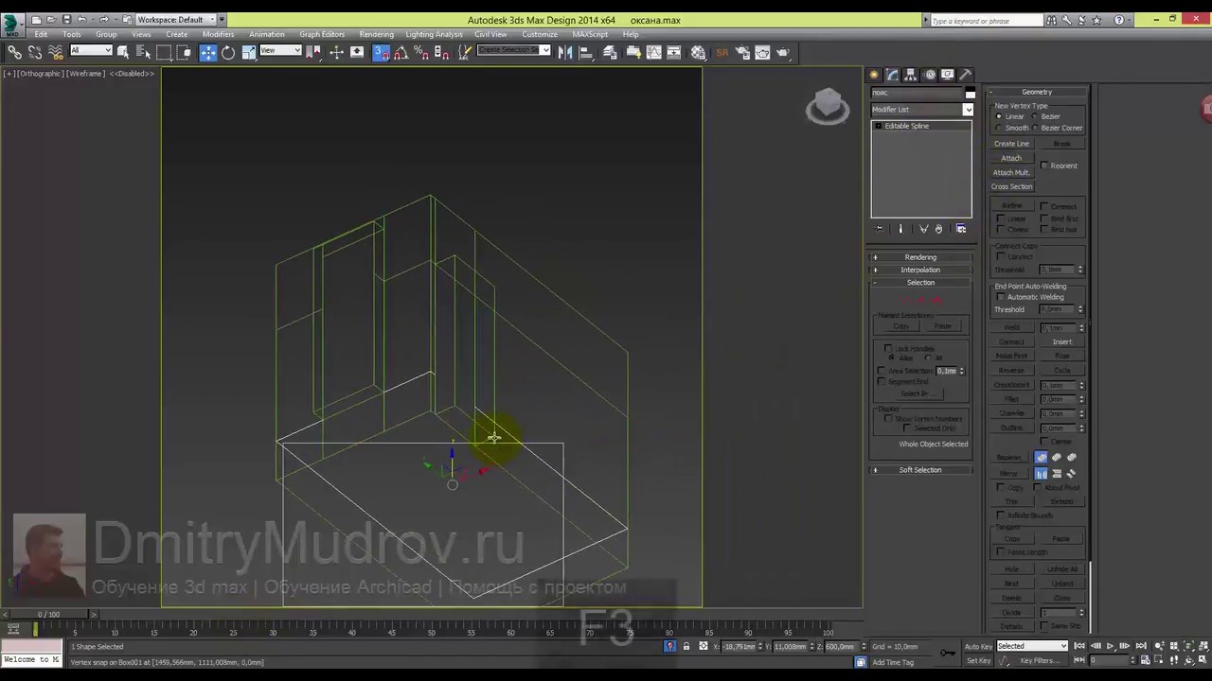The image size is (1212, 681).
Task: Enable the Reorient checkbox
Action: (1044, 166)
